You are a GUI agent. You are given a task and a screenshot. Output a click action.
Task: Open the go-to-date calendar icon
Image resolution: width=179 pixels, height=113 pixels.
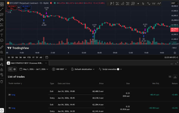pyautogui.click(x=47, y=57)
